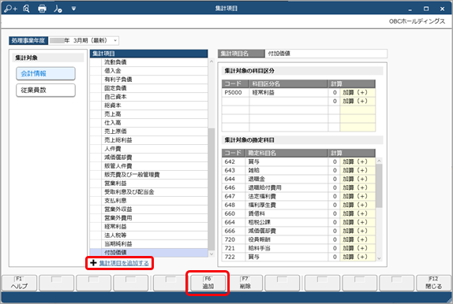The height and width of the screenshot is (304, 453).
Task: Select 経常利益 in the 集計項目 list
Action: (149, 226)
